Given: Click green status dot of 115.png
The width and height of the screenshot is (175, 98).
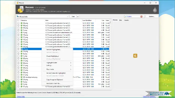Looking at the screenshot, I should (x=21, y=44).
